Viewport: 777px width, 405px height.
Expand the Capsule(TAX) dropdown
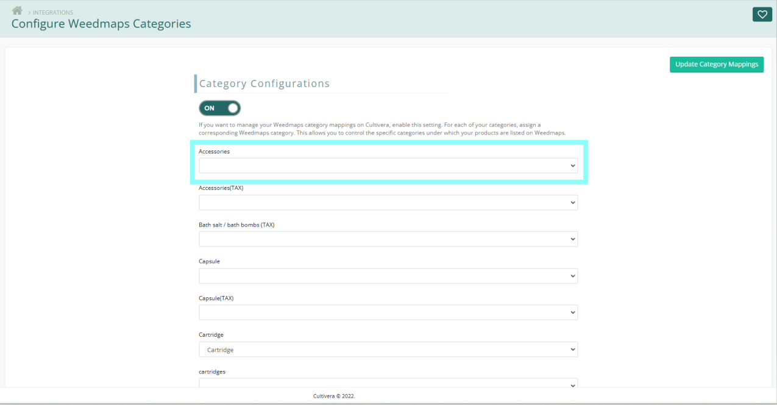[x=388, y=312]
